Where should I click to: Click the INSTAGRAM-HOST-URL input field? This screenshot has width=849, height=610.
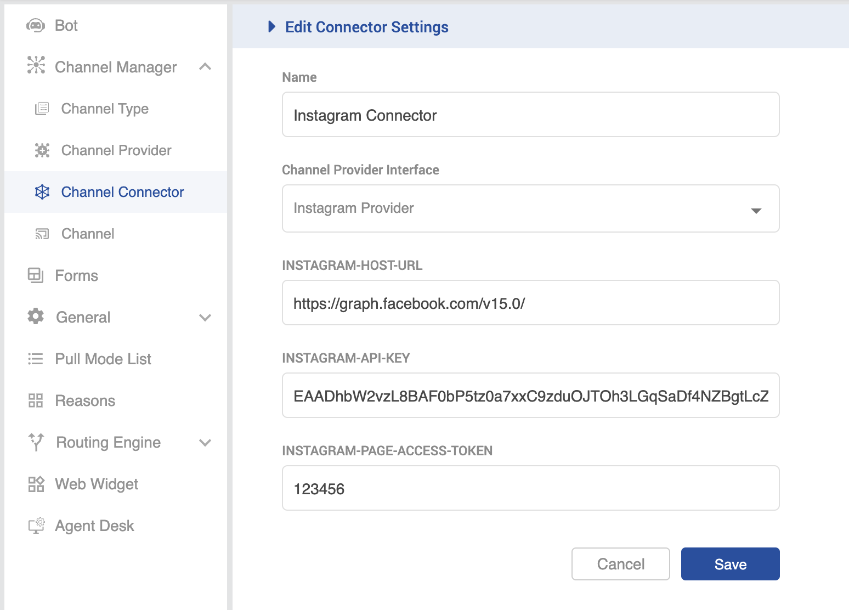coord(530,303)
